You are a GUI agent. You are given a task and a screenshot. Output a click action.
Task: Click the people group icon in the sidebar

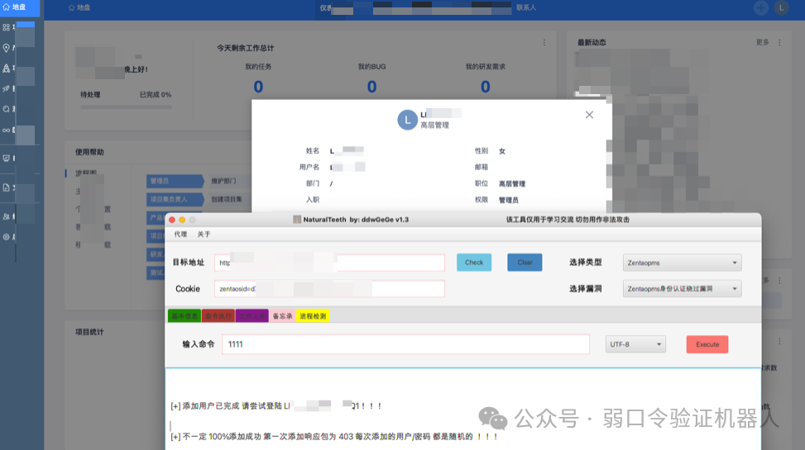[6, 217]
